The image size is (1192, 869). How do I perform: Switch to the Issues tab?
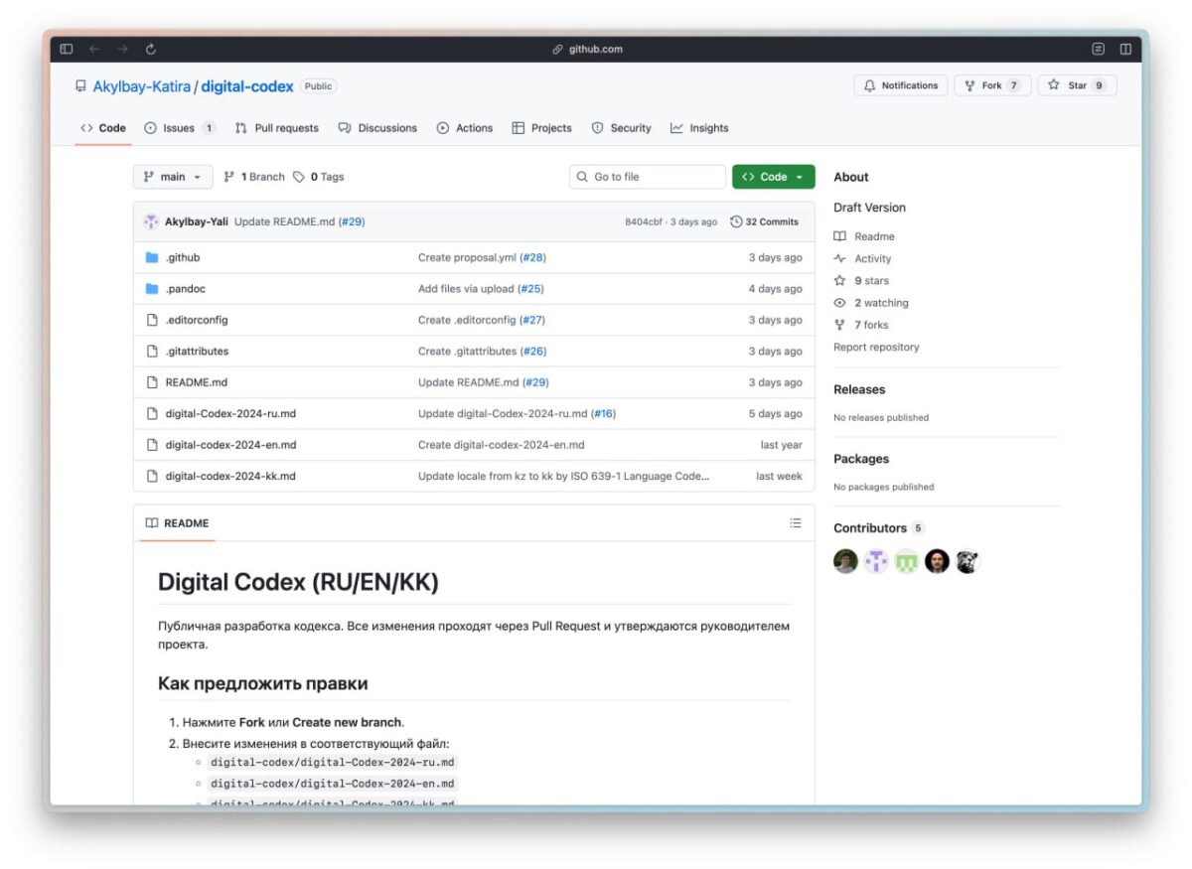pos(179,127)
